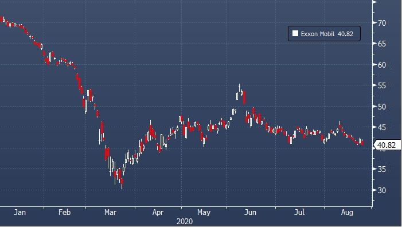Screen dimensions: 402x227
Task: Click the Jun month label
Action: click(250, 213)
